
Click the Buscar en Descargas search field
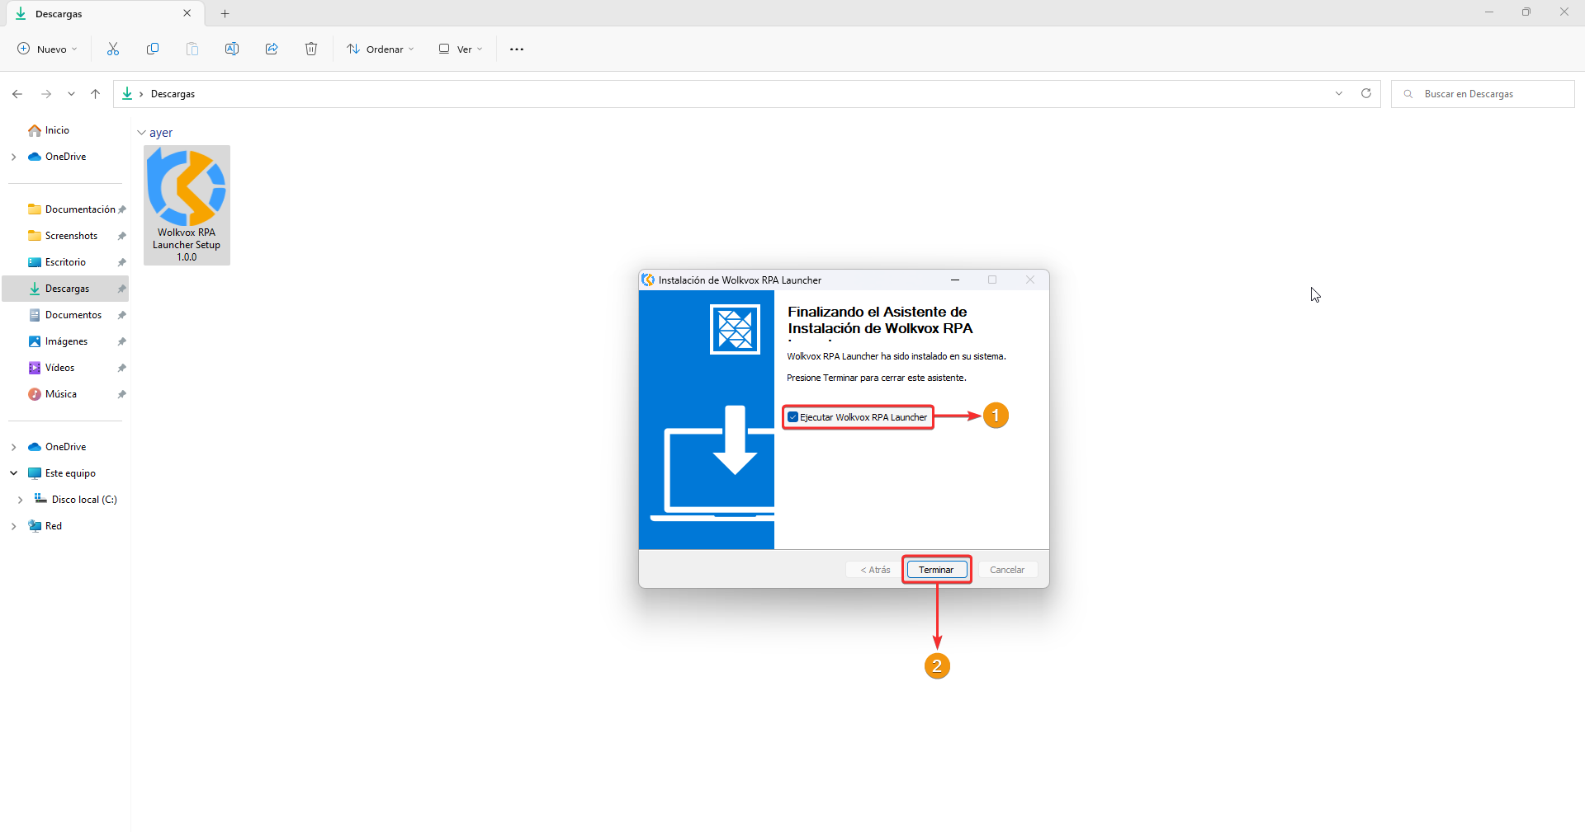[x=1483, y=94]
